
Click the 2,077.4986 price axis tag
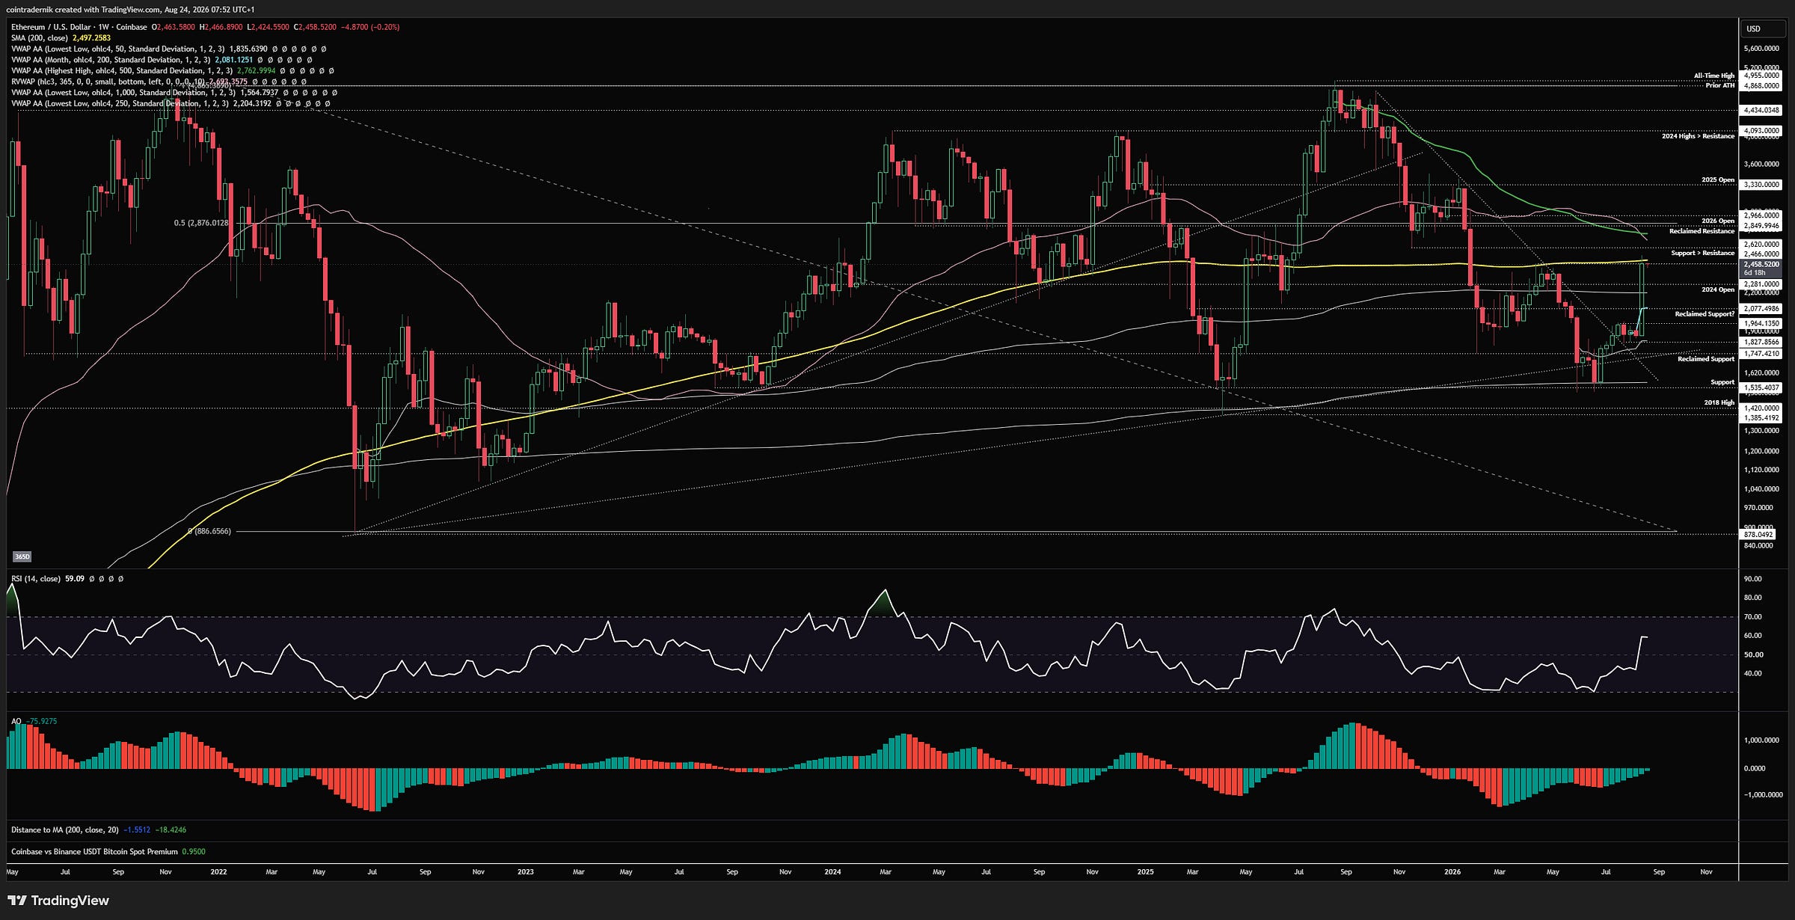click(x=1761, y=309)
